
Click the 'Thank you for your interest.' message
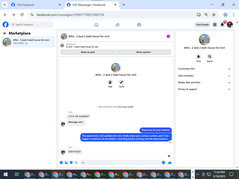pyautogui.click(x=156, y=130)
